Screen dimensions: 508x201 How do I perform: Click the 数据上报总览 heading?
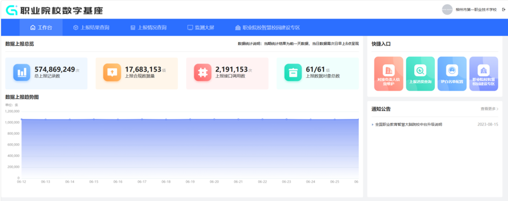click(x=19, y=44)
